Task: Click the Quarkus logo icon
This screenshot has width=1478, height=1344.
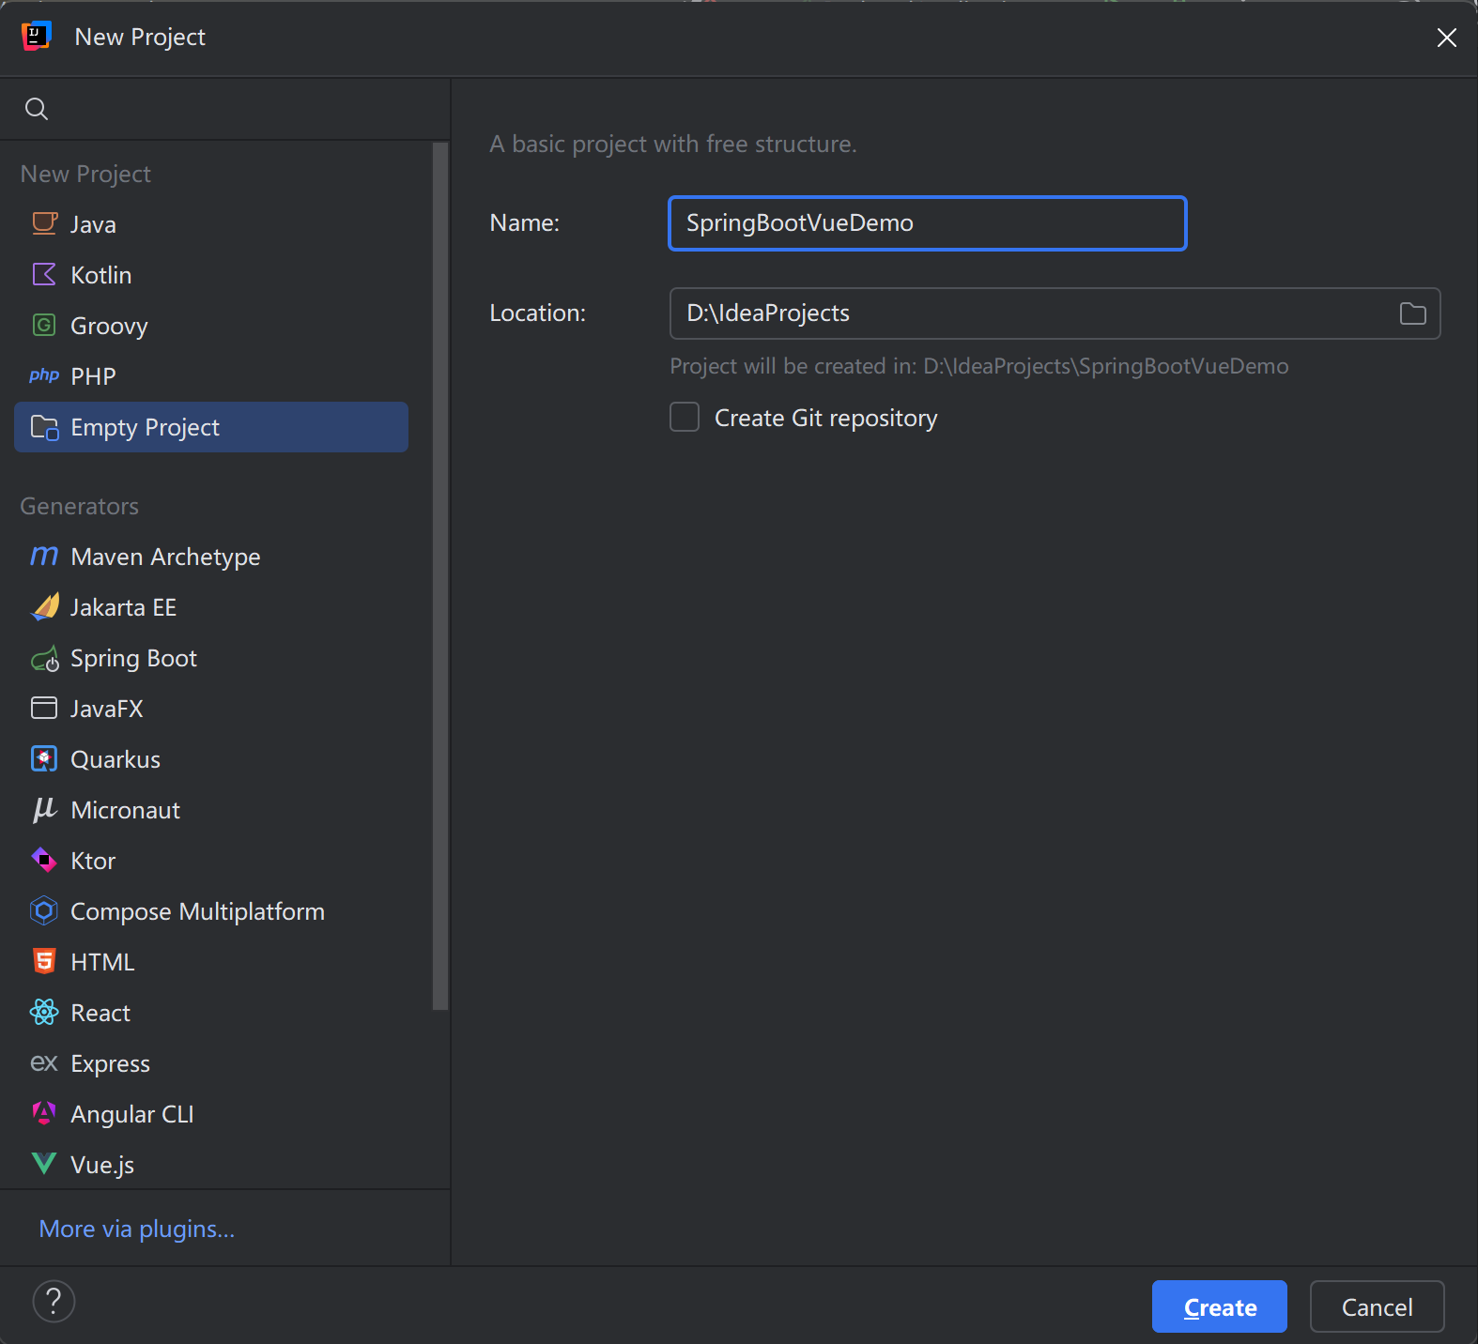Action: point(44,758)
